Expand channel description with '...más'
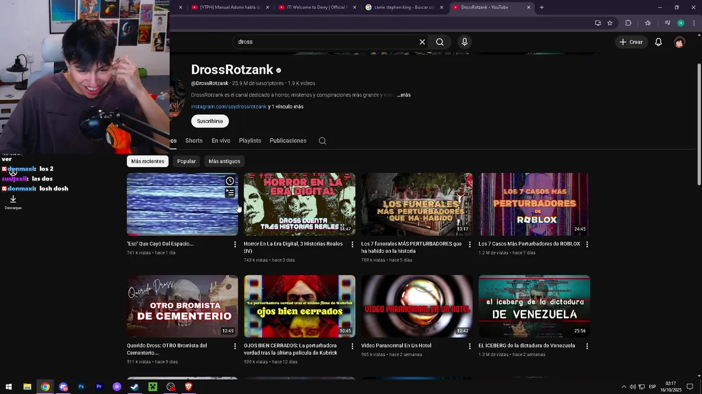The image size is (702, 394). click(x=404, y=95)
